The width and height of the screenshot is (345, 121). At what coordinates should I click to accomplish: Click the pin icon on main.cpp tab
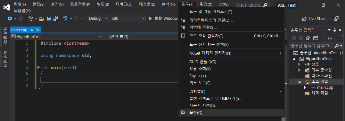click(32, 30)
